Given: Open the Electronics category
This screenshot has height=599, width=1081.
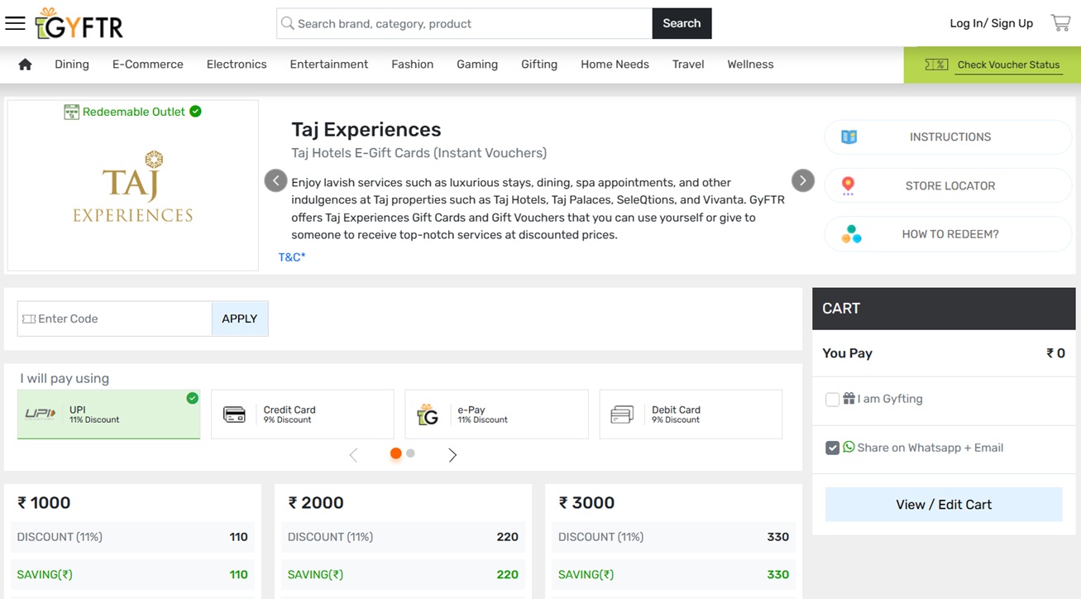Looking at the screenshot, I should tap(237, 65).
